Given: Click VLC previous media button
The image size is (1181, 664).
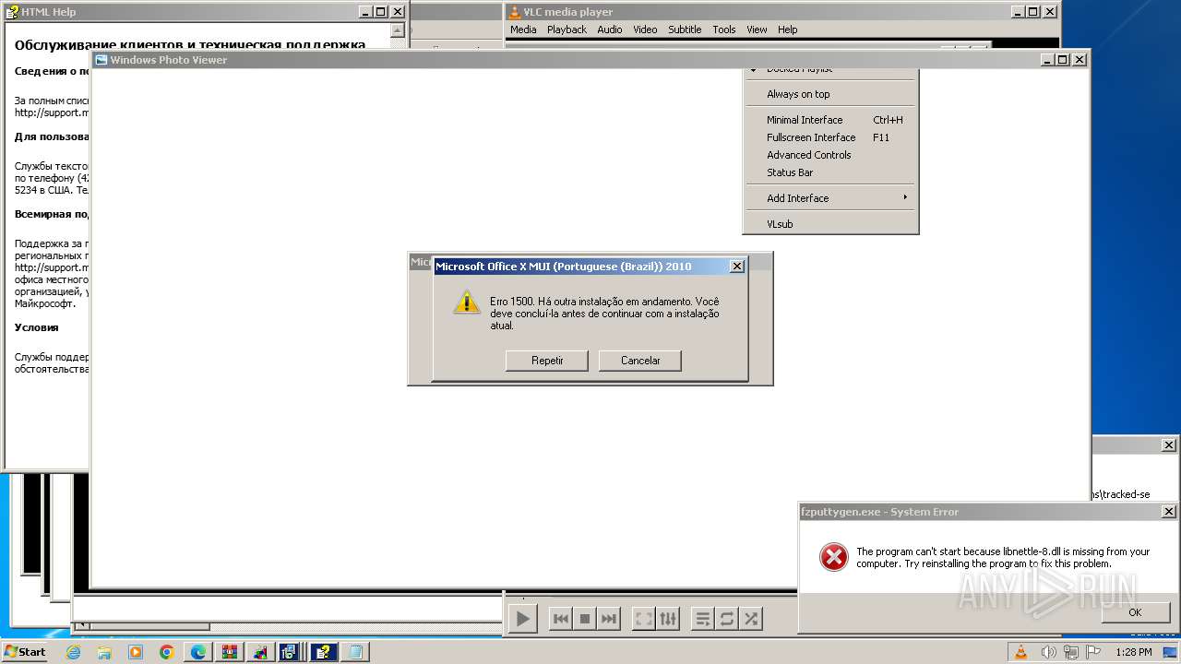Looking at the screenshot, I should [x=560, y=619].
